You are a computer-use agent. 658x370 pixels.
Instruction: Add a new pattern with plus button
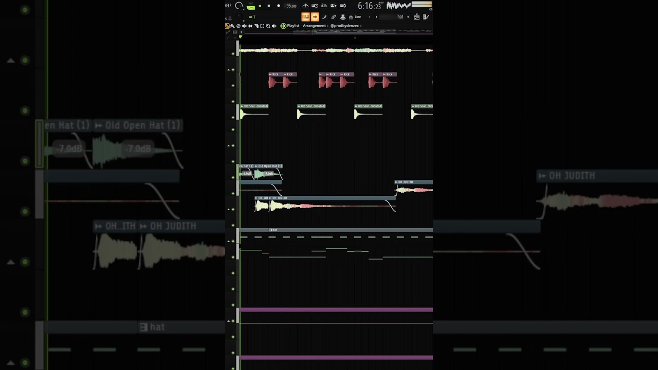point(408,17)
